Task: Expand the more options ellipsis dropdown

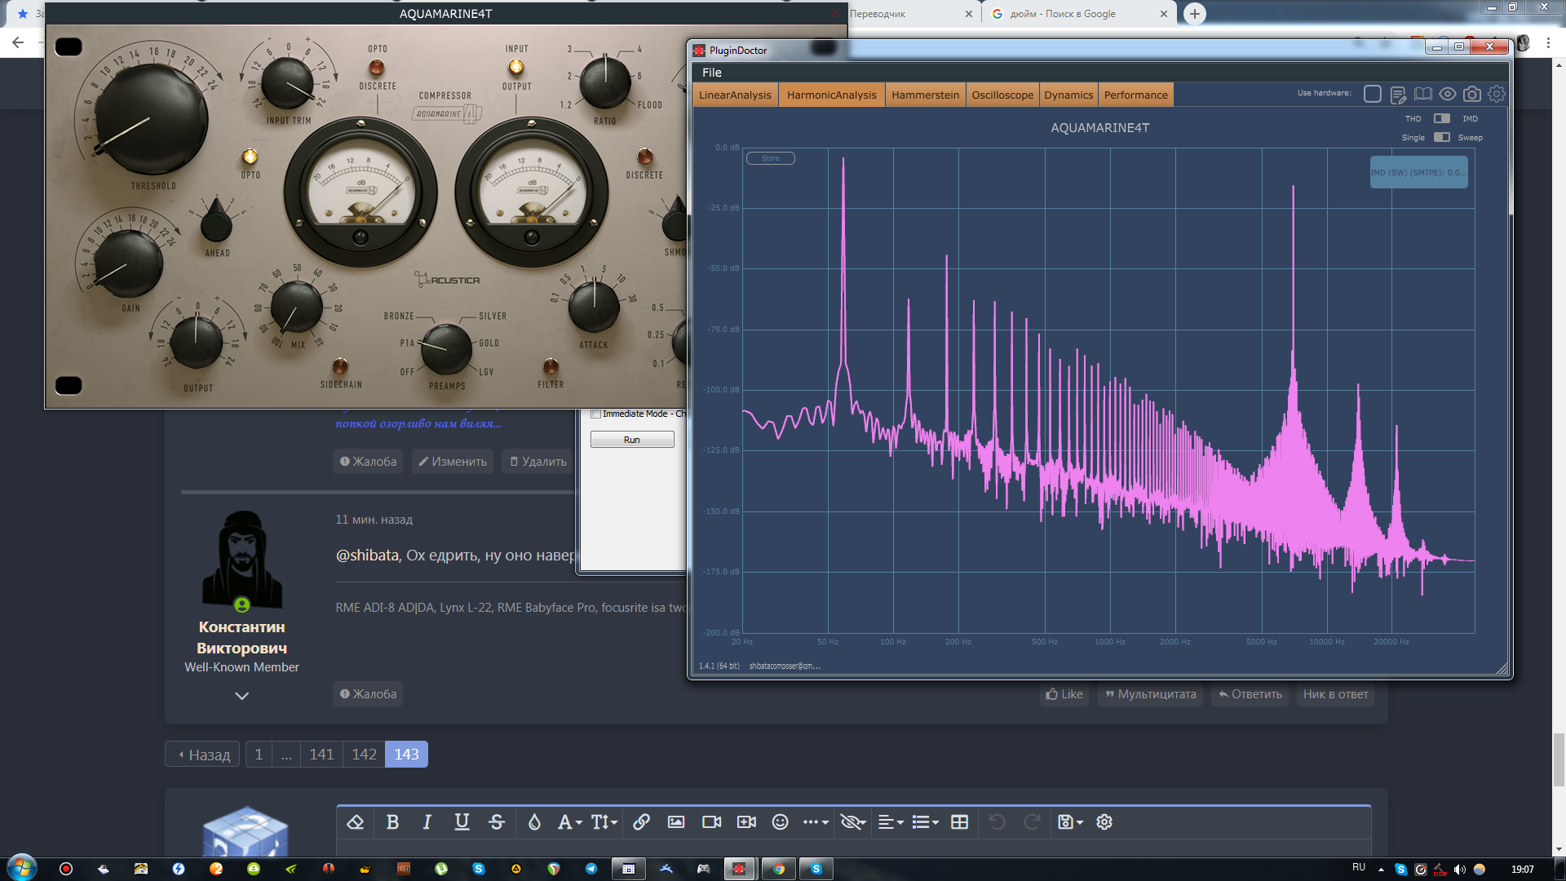Action: pos(816,821)
